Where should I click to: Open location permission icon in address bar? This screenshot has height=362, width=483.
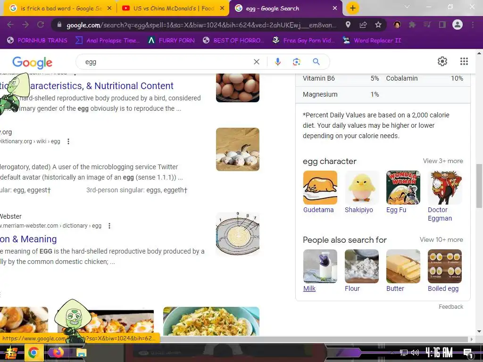click(348, 25)
